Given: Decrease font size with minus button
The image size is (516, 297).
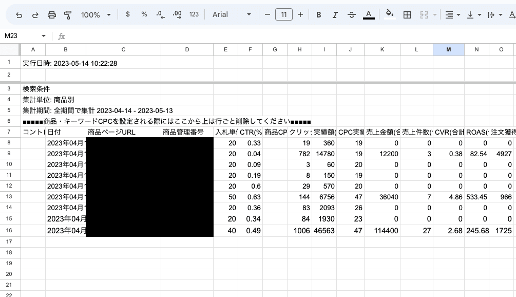Looking at the screenshot, I should [267, 14].
